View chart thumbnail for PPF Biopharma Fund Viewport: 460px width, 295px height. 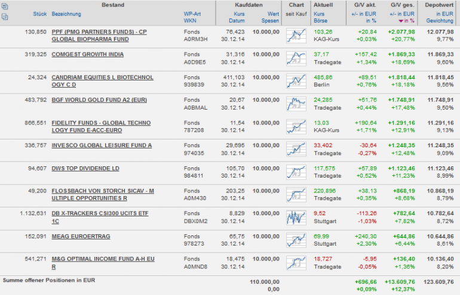pyautogui.click(x=296, y=36)
